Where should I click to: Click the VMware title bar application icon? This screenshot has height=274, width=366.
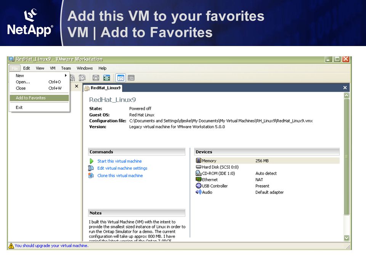(x=11, y=59)
